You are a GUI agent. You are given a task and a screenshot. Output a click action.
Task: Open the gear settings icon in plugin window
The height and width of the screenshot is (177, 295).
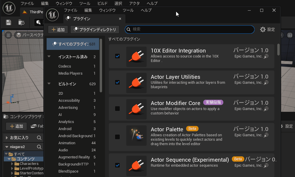coord(263,29)
